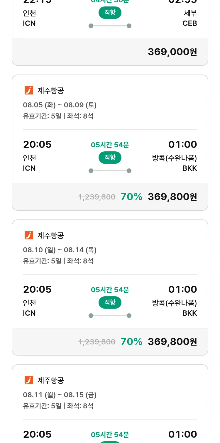Tap the 70% discount on the 08.05 flight
The width and height of the screenshot is (220, 443).
[x=131, y=197]
